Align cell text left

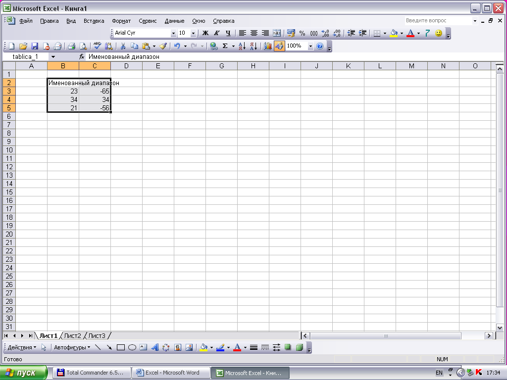tap(243, 33)
